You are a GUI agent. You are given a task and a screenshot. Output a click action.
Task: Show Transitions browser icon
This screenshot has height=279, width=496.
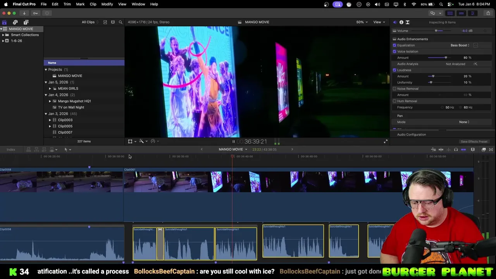491,150
